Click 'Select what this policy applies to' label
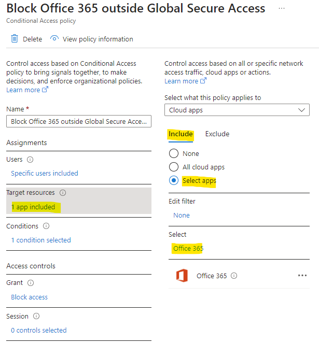The image size is (319, 344). [x=213, y=97]
